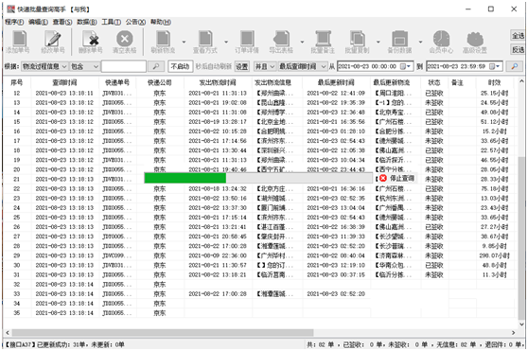Click the 发出物流时间 column header
This screenshot has height=351, width=528.
218,82
